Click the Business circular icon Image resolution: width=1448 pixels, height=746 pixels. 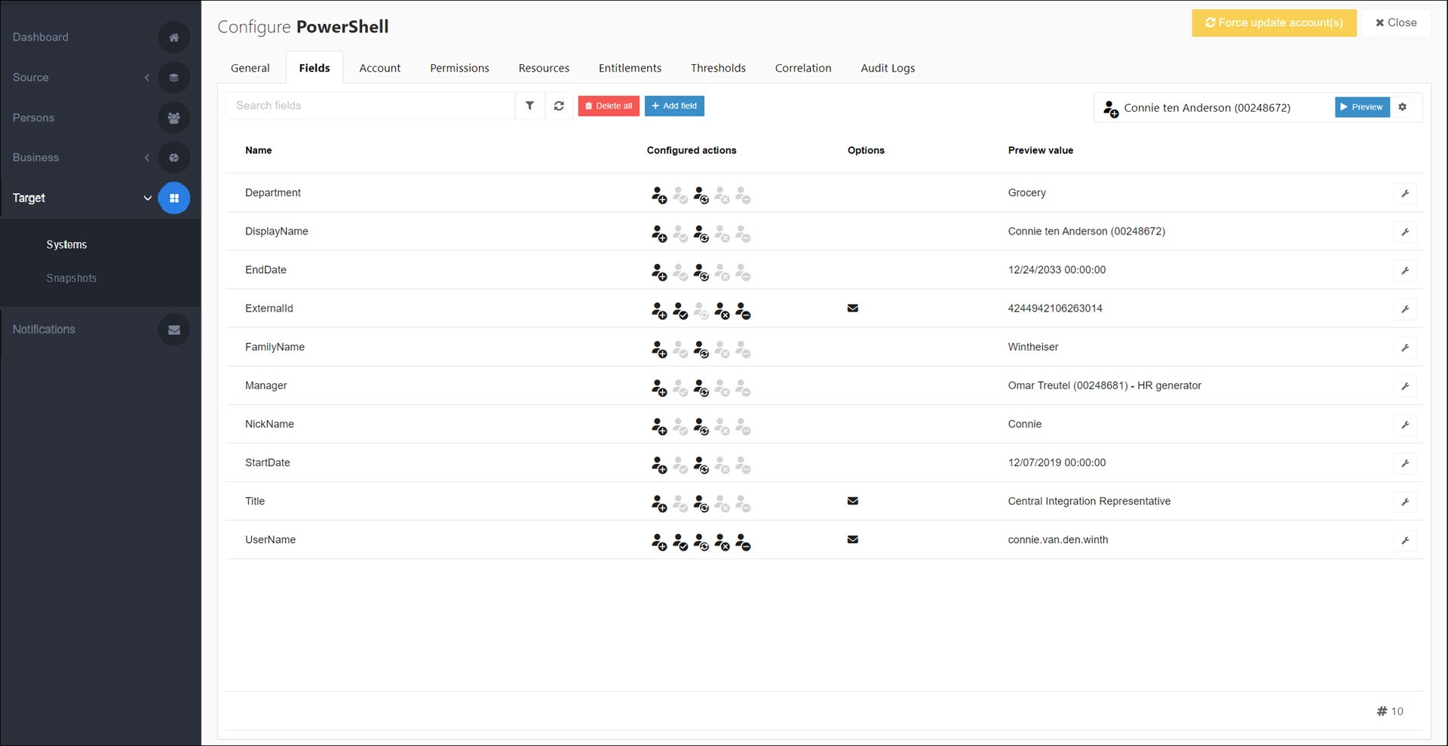pos(173,158)
